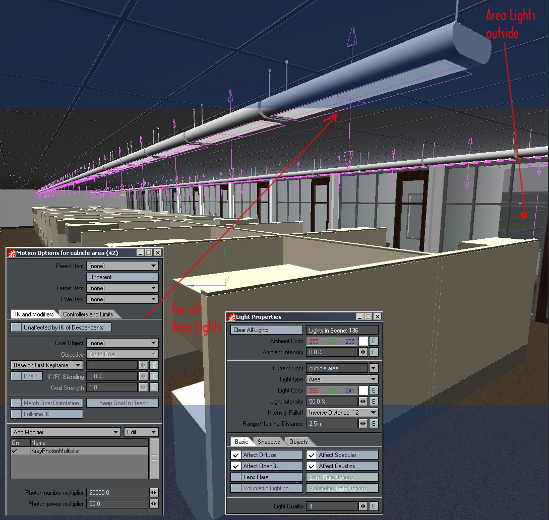This screenshot has height=520, width=549.
Task: Click the Light Quality envelope E button
Action: pyautogui.click(x=374, y=506)
